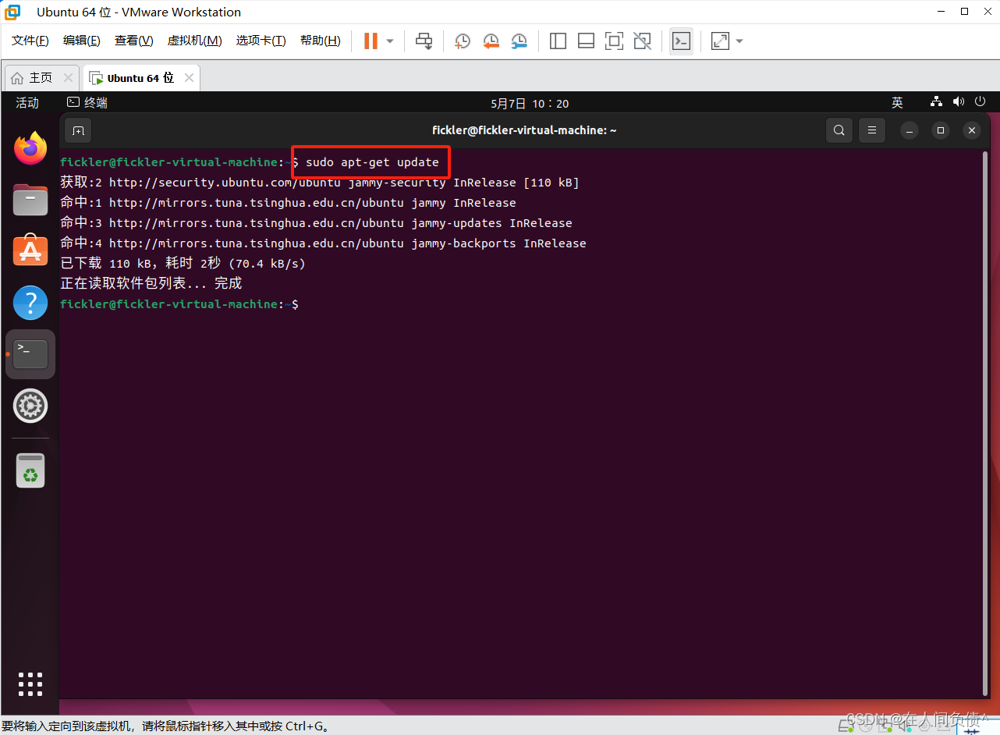Viewport: 1000px width, 735px height.
Task: Open the 查看(V) menu
Action: 134,41
